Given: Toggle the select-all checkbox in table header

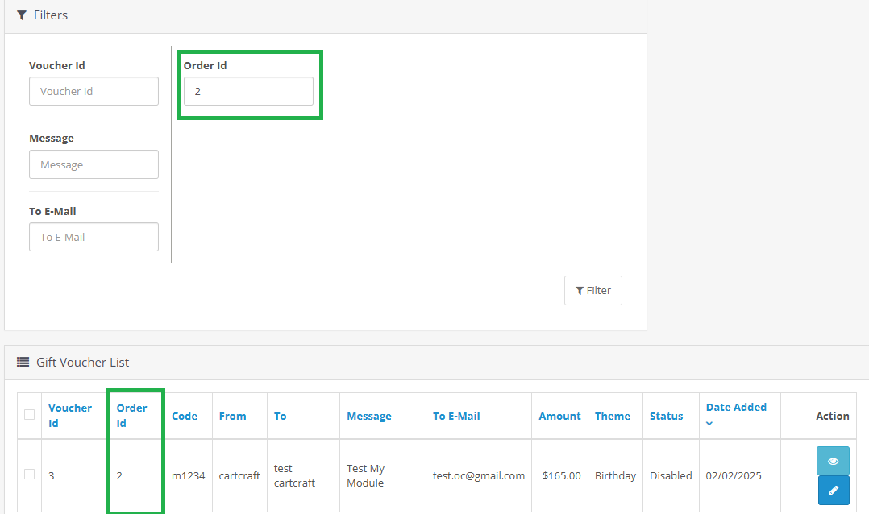Looking at the screenshot, I should click(x=30, y=415).
